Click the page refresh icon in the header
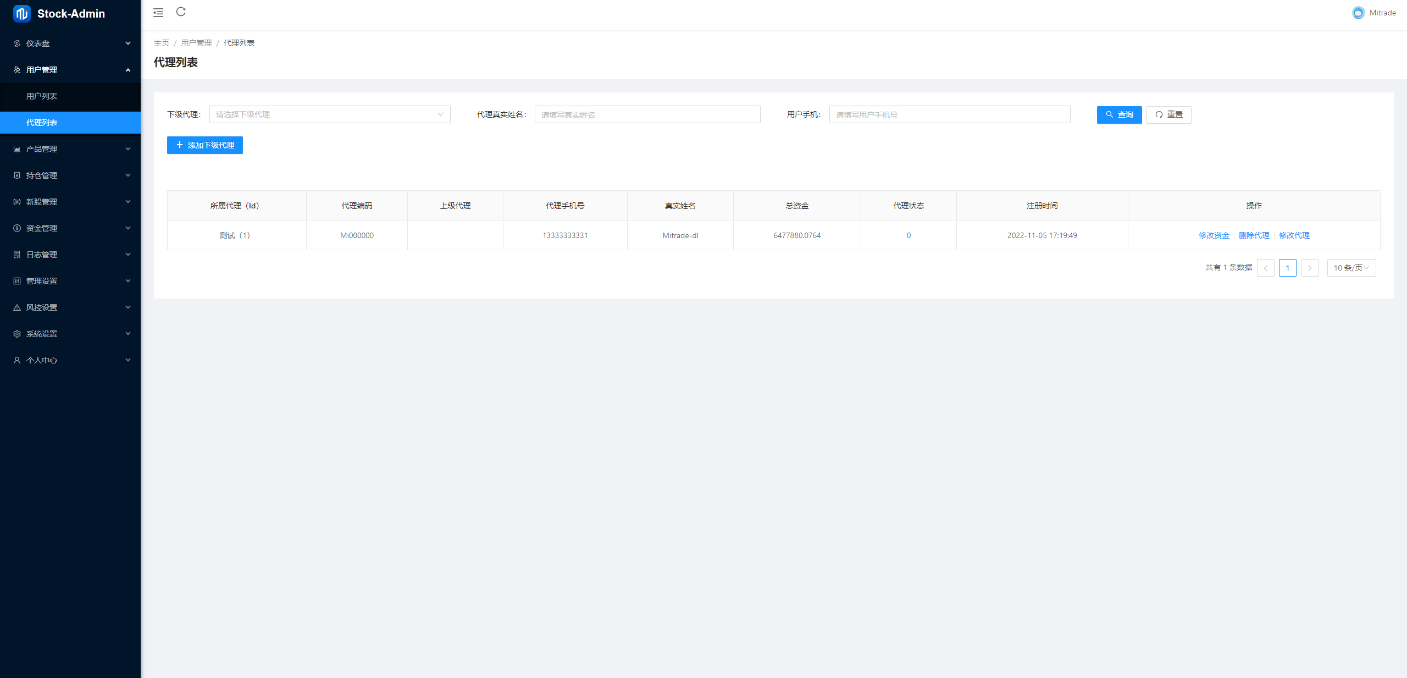1407x678 pixels. click(x=181, y=12)
